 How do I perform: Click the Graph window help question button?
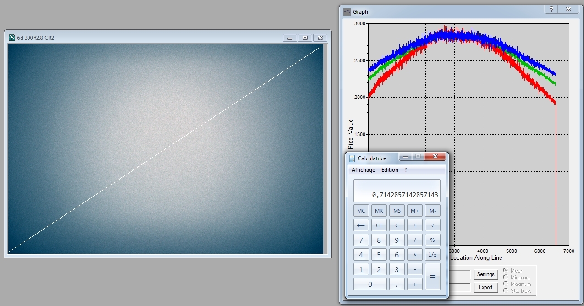[551, 9]
